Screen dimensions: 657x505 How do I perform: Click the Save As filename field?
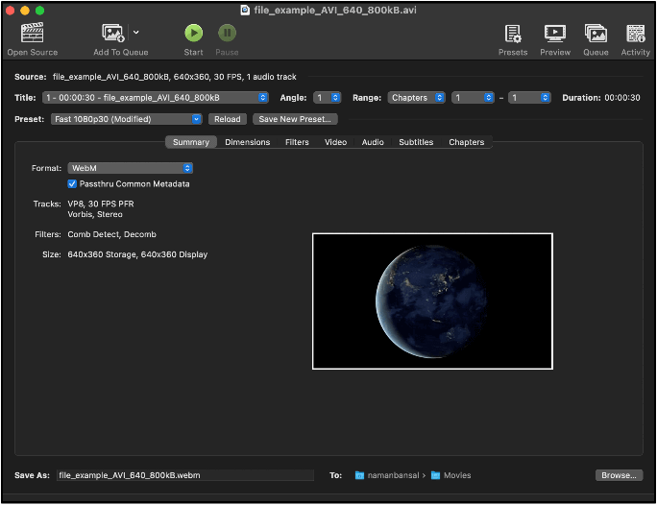[183, 475]
